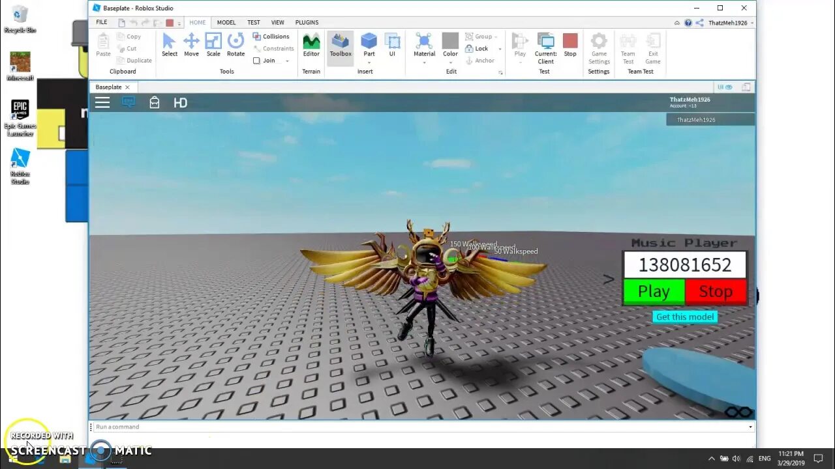The height and width of the screenshot is (469, 835).
Task: Switch to the HOME ribbon tab
Action: [x=197, y=22]
